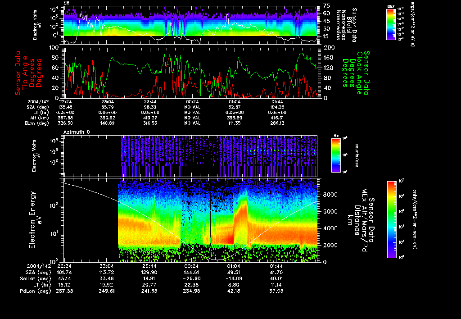The image size is (461, 319).
Task: Click the SZA value 98.39
Action: click(x=150, y=107)
